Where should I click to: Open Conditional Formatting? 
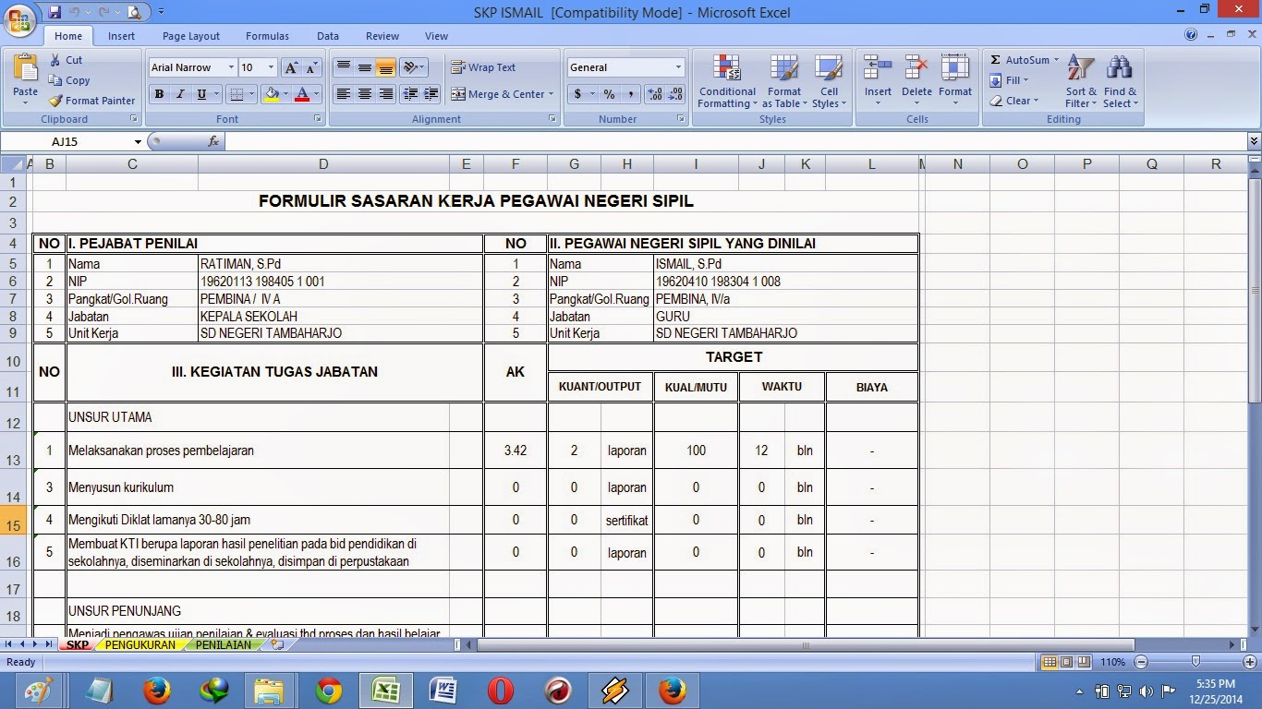pos(726,81)
